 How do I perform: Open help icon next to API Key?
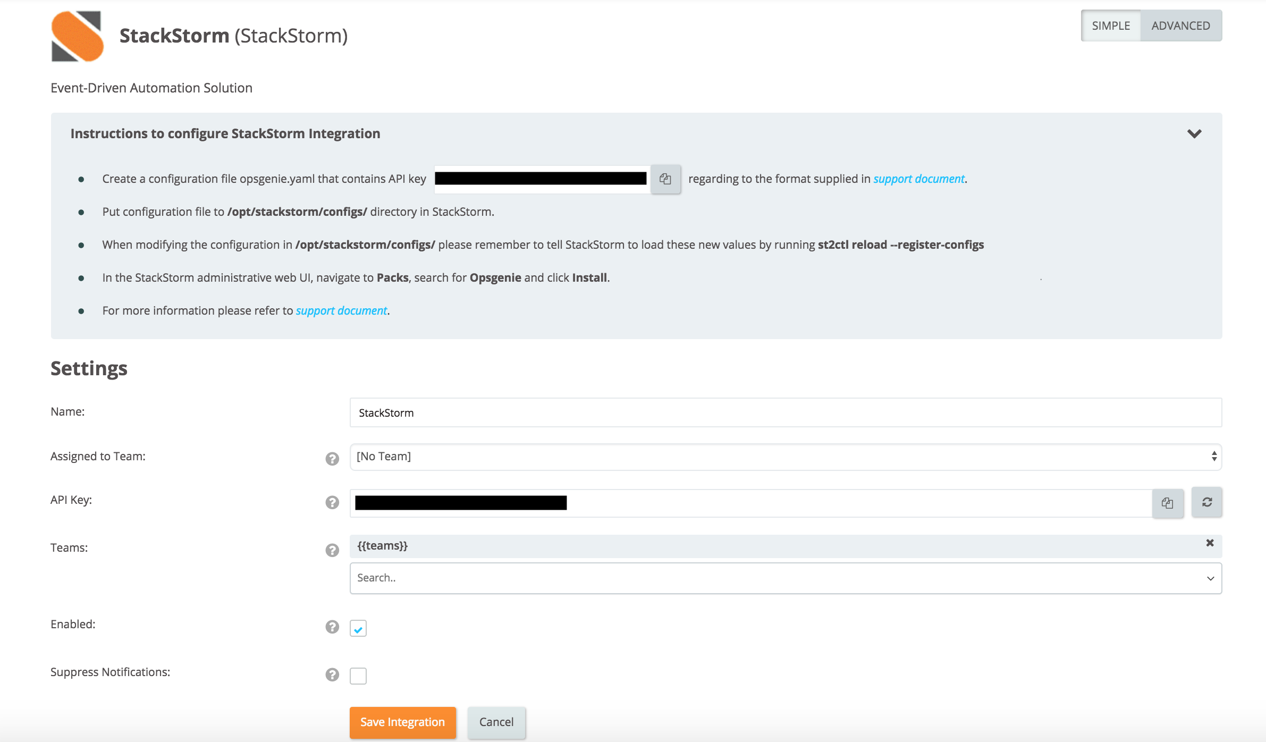[332, 502]
